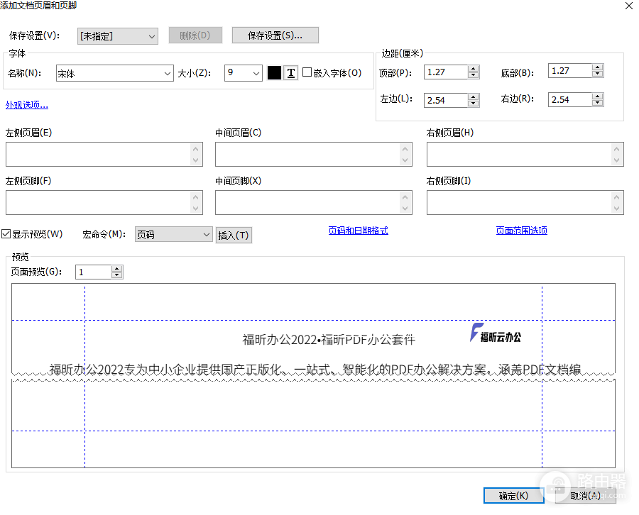Enable the embed font checkbox
Image resolution: width=639 pixels, height=515 pixels.
pos(307,72)
